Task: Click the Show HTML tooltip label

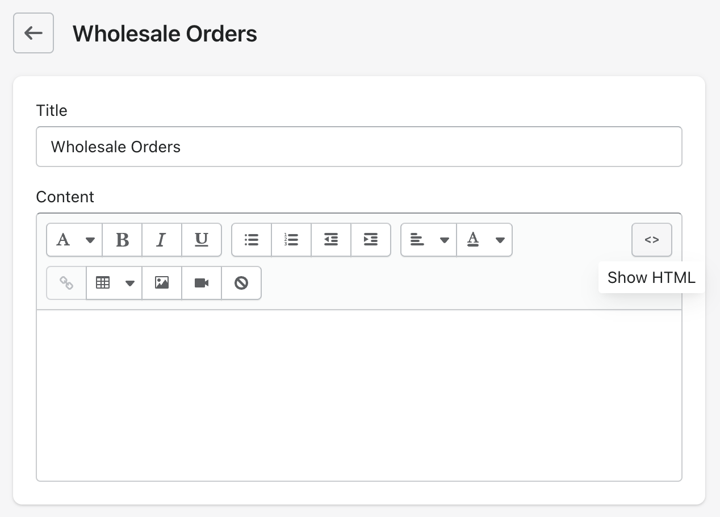Action: 651,278
